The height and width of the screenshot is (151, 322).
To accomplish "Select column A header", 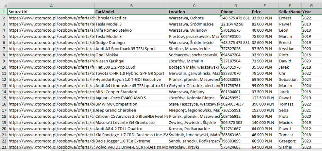I will tap(51, 5).
